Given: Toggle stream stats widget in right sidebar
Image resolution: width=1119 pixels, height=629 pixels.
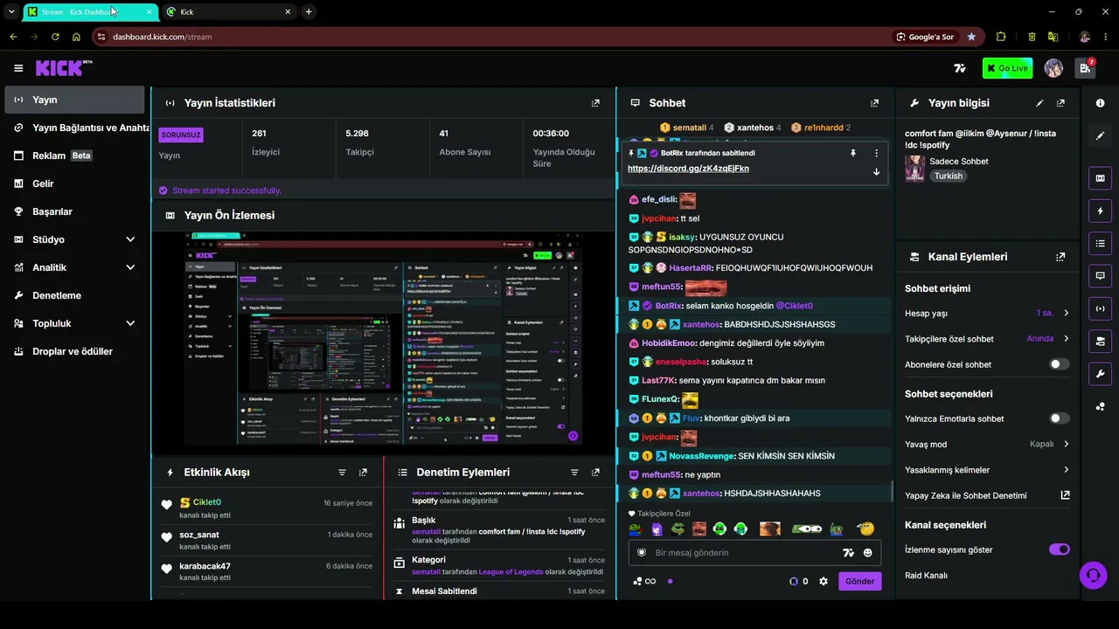Looking at the screenshot, I should (1100, 308).
